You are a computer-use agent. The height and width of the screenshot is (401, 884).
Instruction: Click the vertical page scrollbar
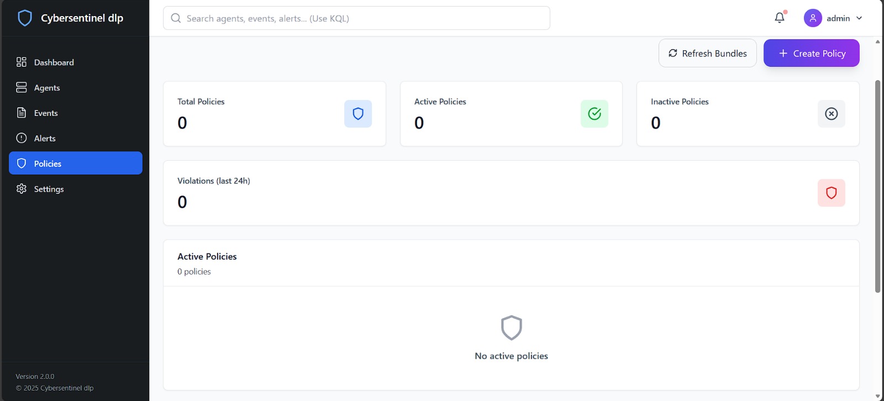tap(877, 186)
